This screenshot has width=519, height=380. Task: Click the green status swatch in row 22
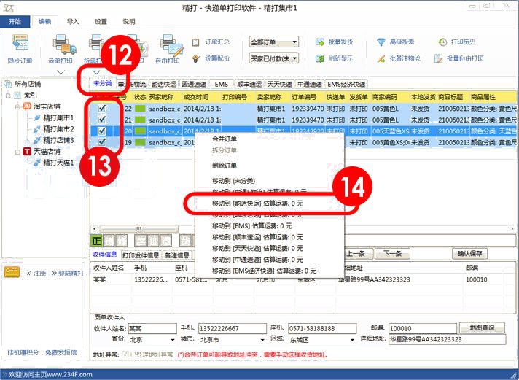139,109
